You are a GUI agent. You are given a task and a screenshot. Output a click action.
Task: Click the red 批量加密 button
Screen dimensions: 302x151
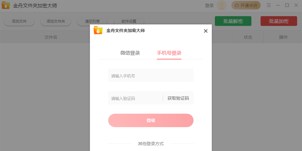[x=279, y=21]
